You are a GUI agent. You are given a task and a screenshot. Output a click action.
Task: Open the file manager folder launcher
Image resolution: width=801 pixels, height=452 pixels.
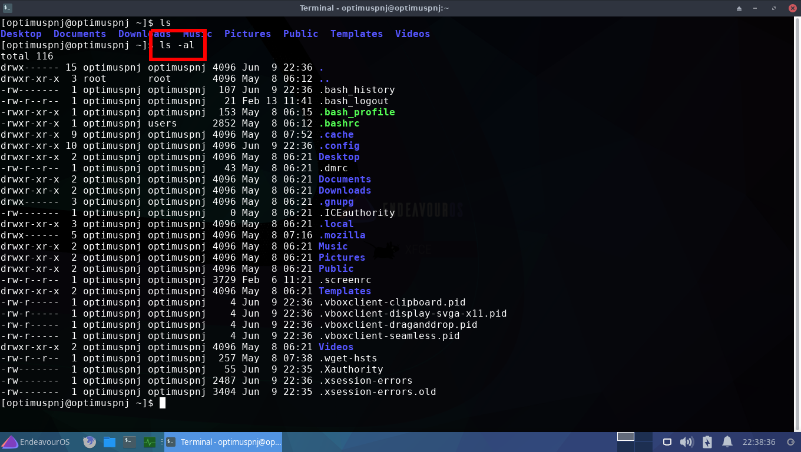coord(110,442)
